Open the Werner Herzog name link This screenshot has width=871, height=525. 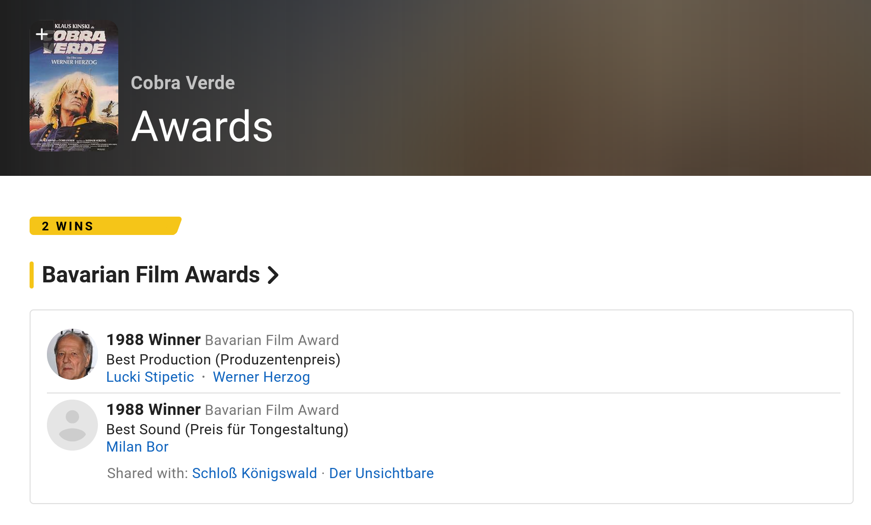coord(261,377)
